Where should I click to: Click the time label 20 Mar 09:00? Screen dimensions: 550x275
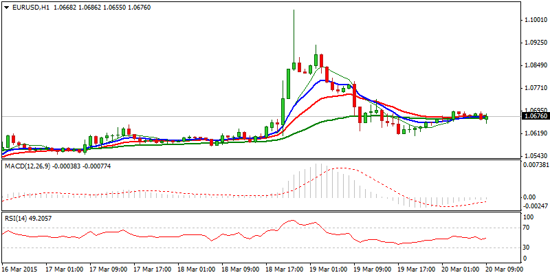pos(505,268)
